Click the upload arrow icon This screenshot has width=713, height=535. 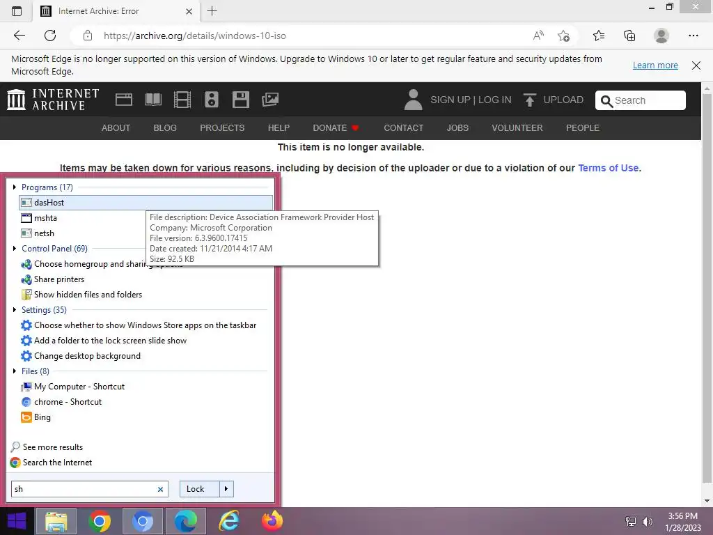[x=529, y=100]
